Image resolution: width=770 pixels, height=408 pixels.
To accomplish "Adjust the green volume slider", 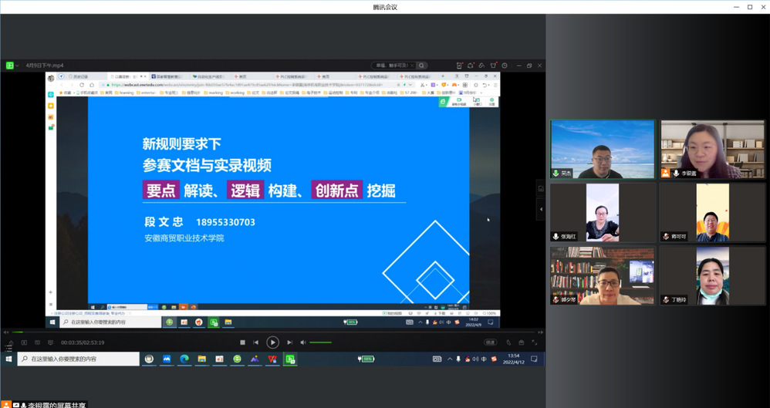I will [320, 342].
